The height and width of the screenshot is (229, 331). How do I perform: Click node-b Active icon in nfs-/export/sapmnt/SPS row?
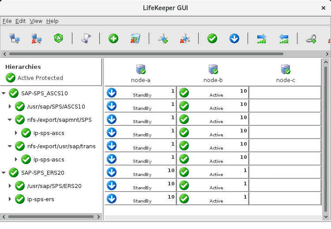pos(184,119)
